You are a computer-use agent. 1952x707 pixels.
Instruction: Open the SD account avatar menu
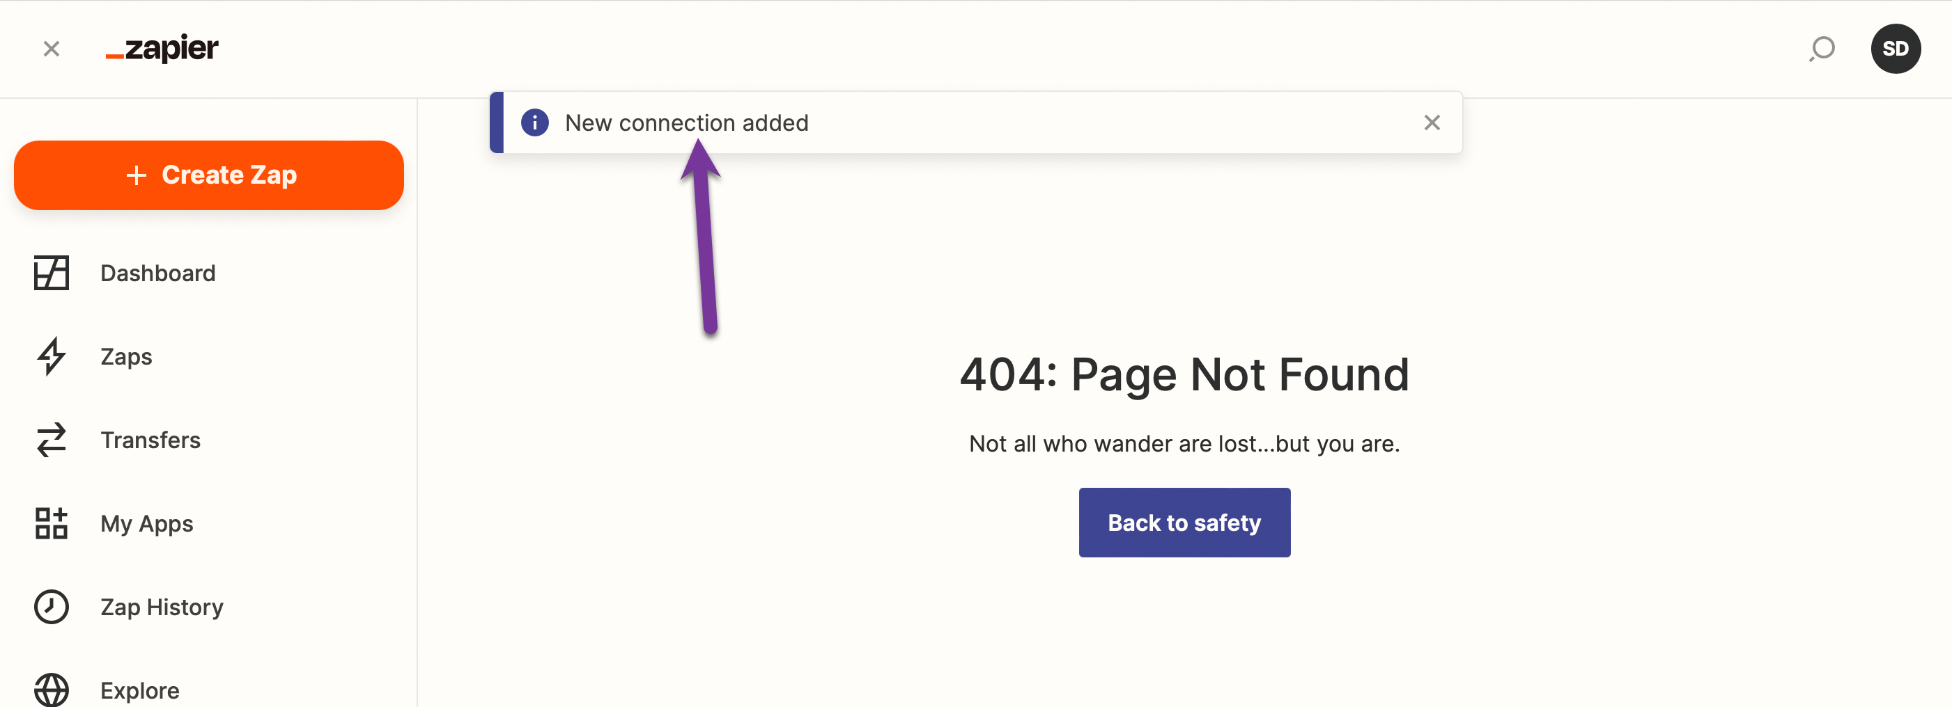[1895, 49]
